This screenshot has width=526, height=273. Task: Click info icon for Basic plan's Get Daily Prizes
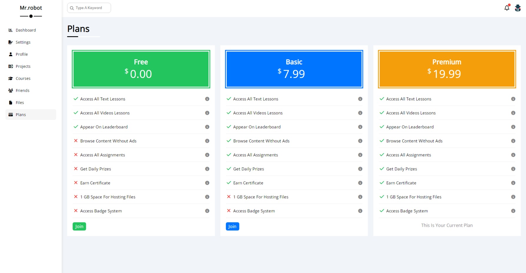(360, 169)
